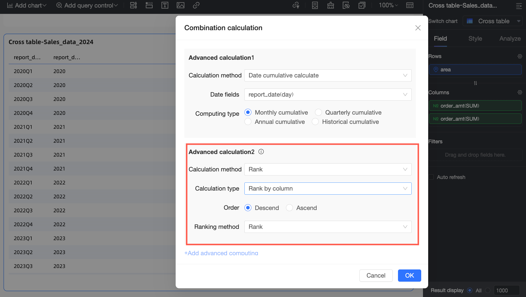Switch to the Analyze tab
The width and height of the screenshot is (526, 297).
click(x=510, y=39)
